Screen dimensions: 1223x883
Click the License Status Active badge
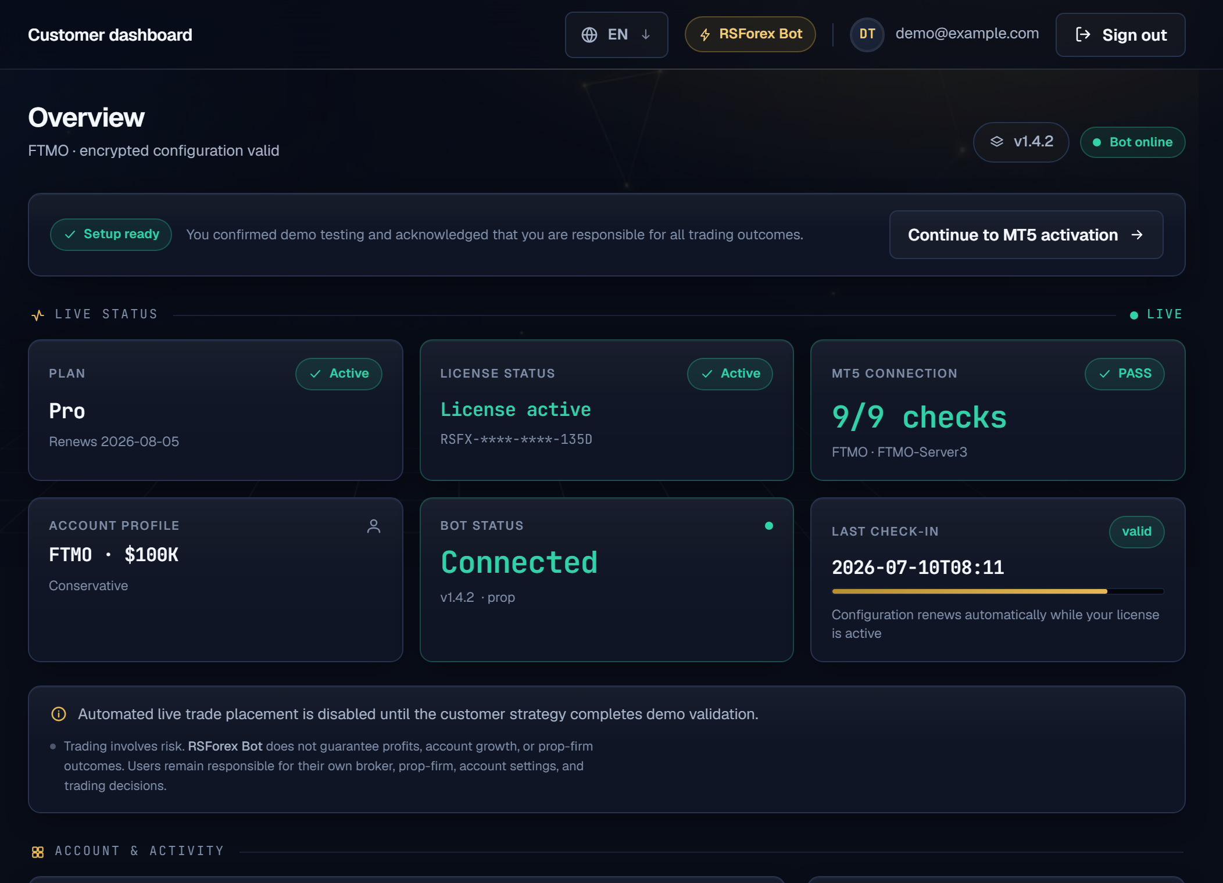[730, 374]
